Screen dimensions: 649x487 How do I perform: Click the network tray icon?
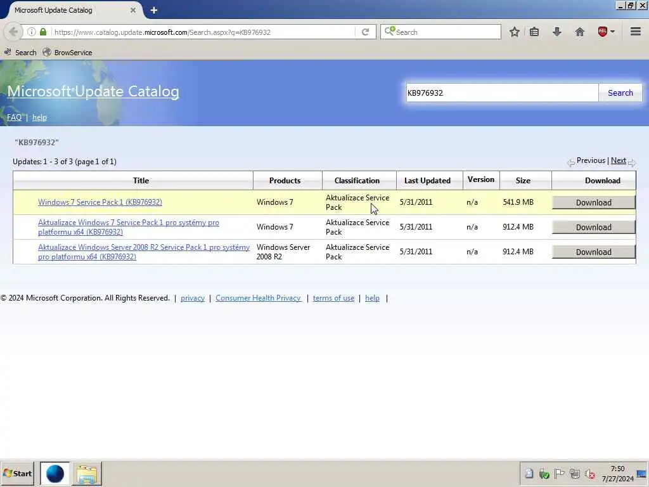point(575,473)
